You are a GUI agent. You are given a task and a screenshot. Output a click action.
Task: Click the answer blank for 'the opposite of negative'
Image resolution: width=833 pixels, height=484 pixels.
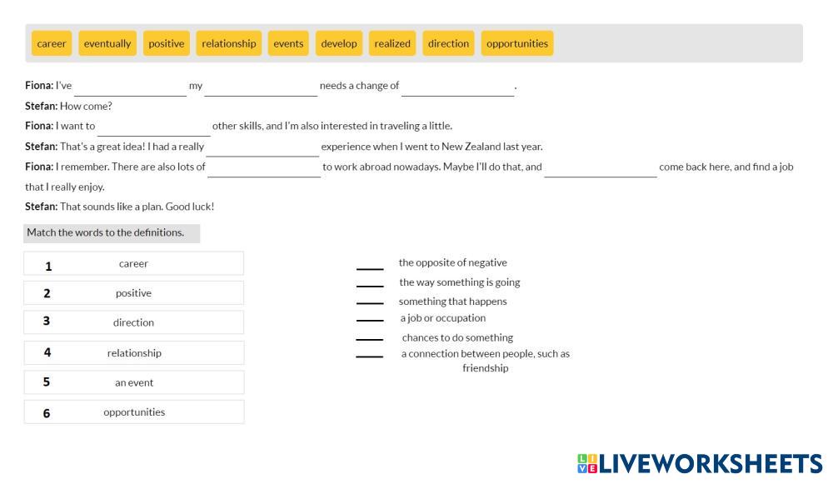pyautogui.click(x=370, y=264)
